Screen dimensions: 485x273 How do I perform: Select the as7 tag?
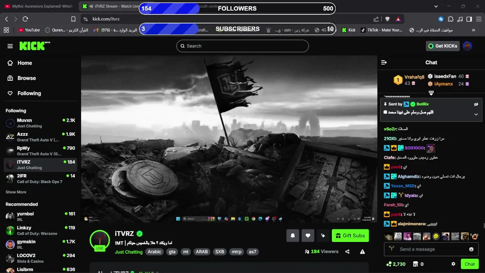[x=252, y=252]
